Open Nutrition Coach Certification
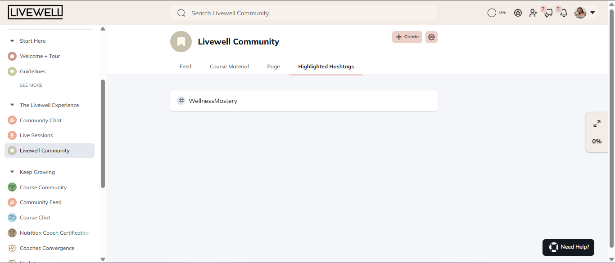Image resolution: width=615 pixels, height=263 pixels. (54, 233)
